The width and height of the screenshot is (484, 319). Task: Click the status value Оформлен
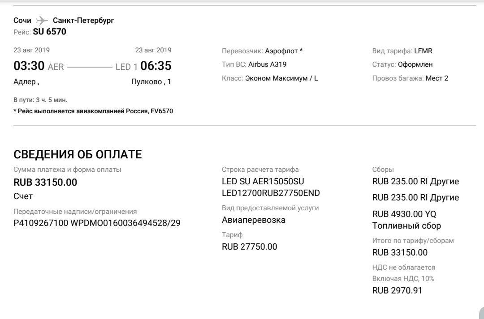tap(415, 64)
